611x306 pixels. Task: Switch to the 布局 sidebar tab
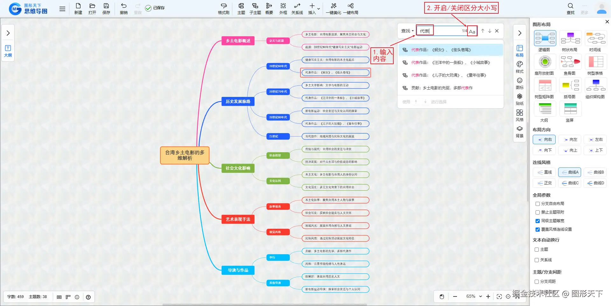point(520,51)
